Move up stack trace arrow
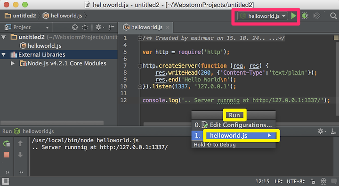Screen dimensions: 339x186 [x=20, y=143]
